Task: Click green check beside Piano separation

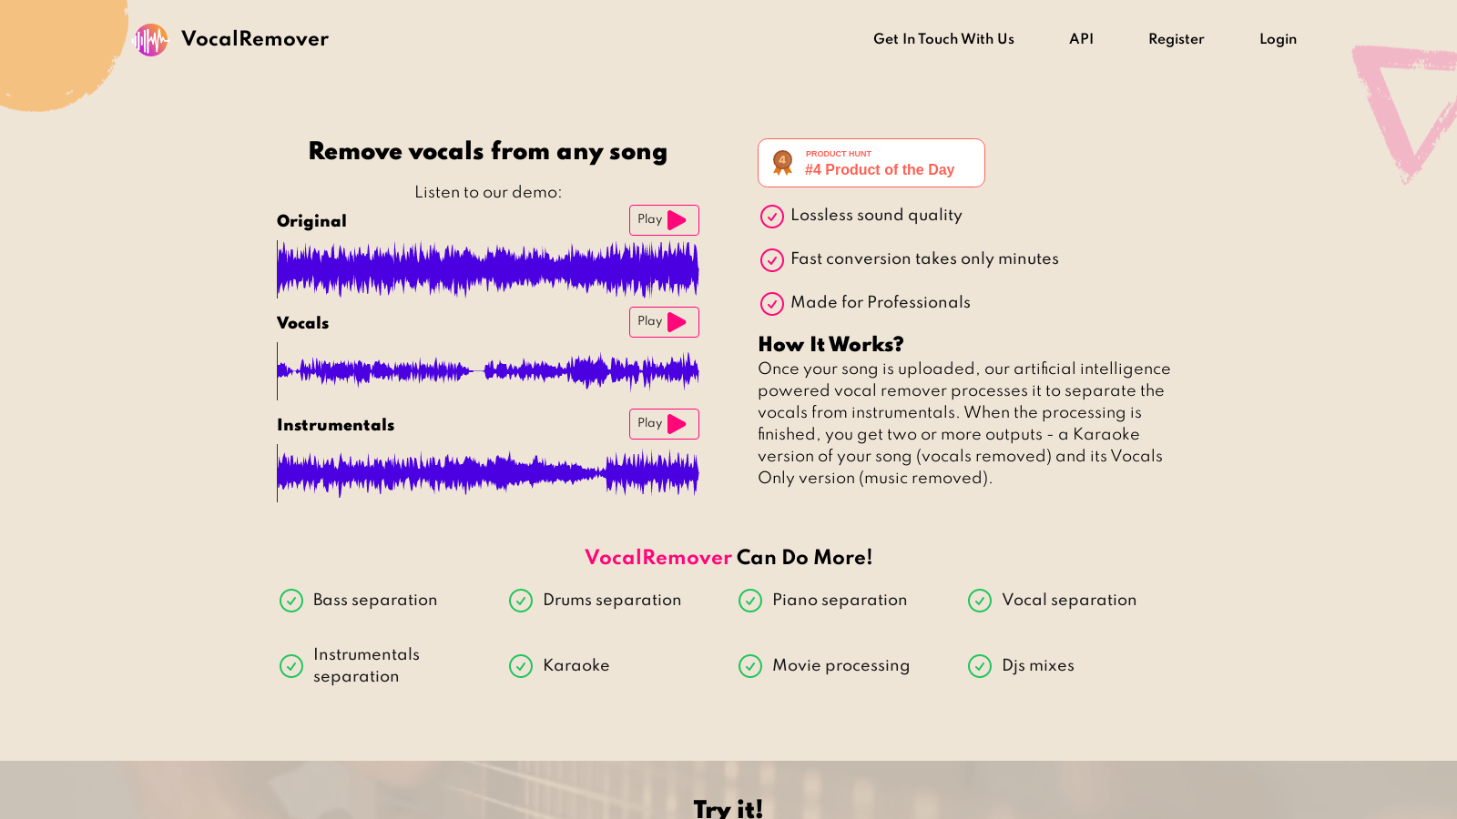Action: (750, 601)
